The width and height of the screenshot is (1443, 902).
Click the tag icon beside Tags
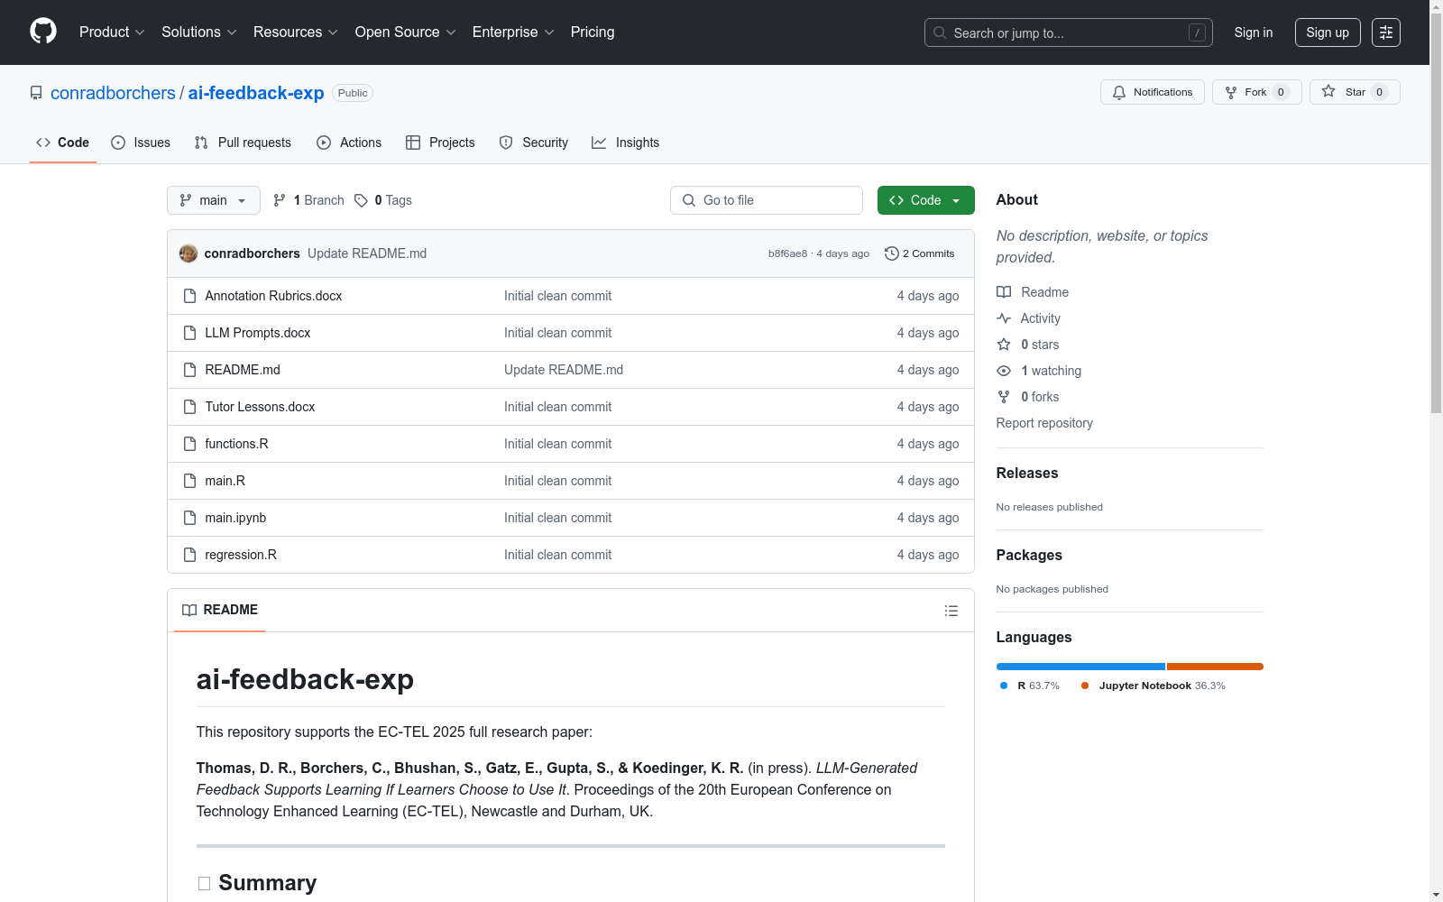tap(361, 200)
